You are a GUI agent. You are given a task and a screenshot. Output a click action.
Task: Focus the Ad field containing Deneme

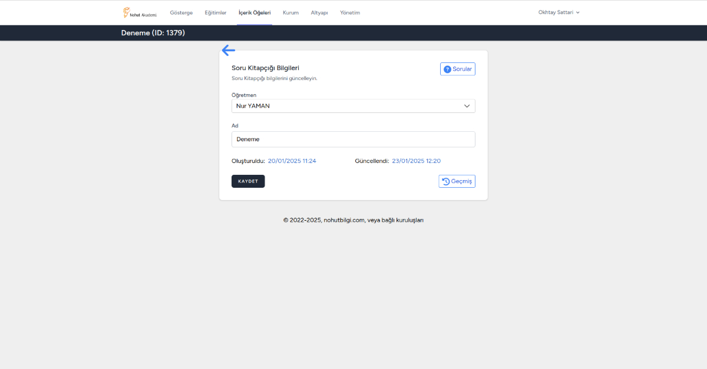point(352,139)
